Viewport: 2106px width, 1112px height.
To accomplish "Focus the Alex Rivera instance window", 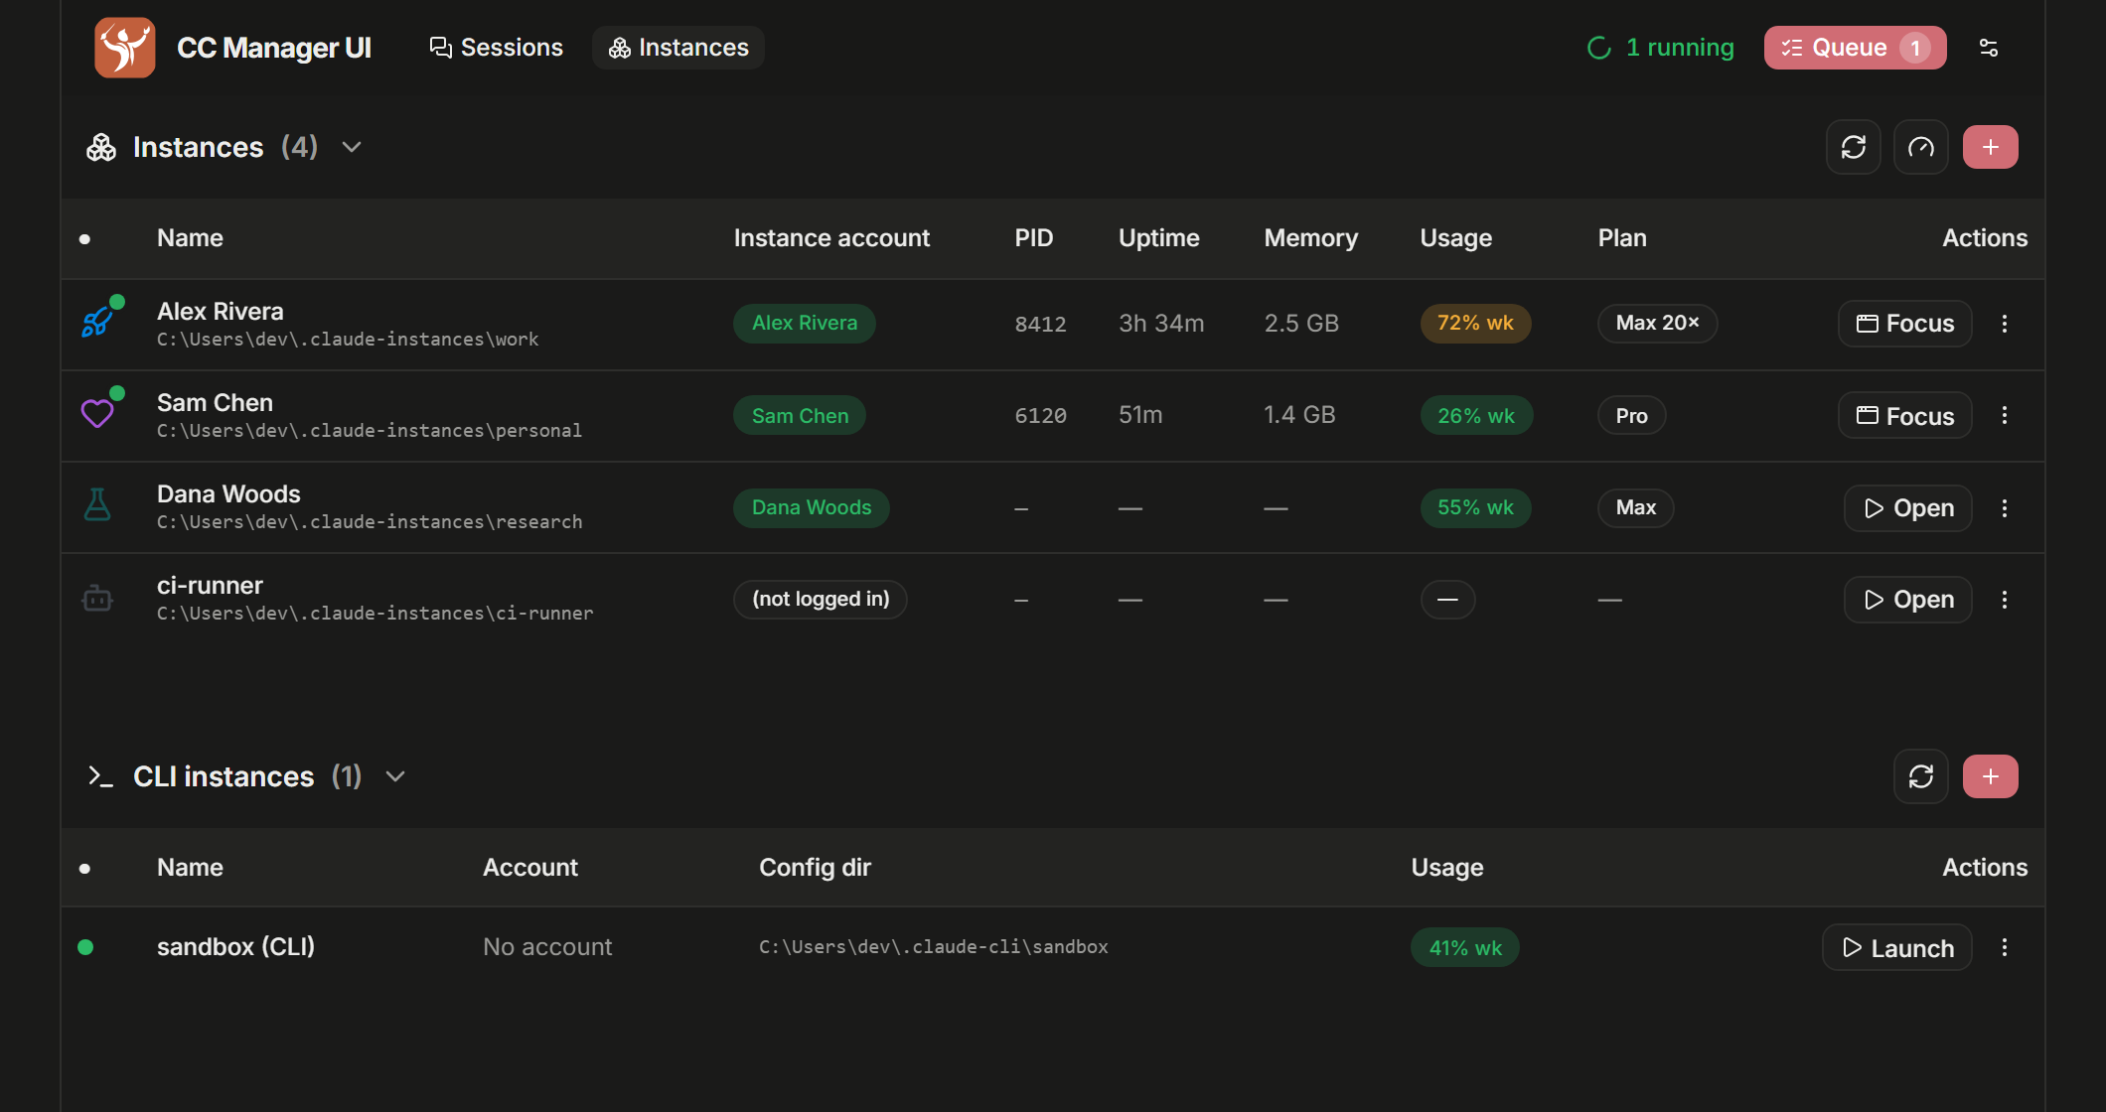I will [x=1905, y=324].
